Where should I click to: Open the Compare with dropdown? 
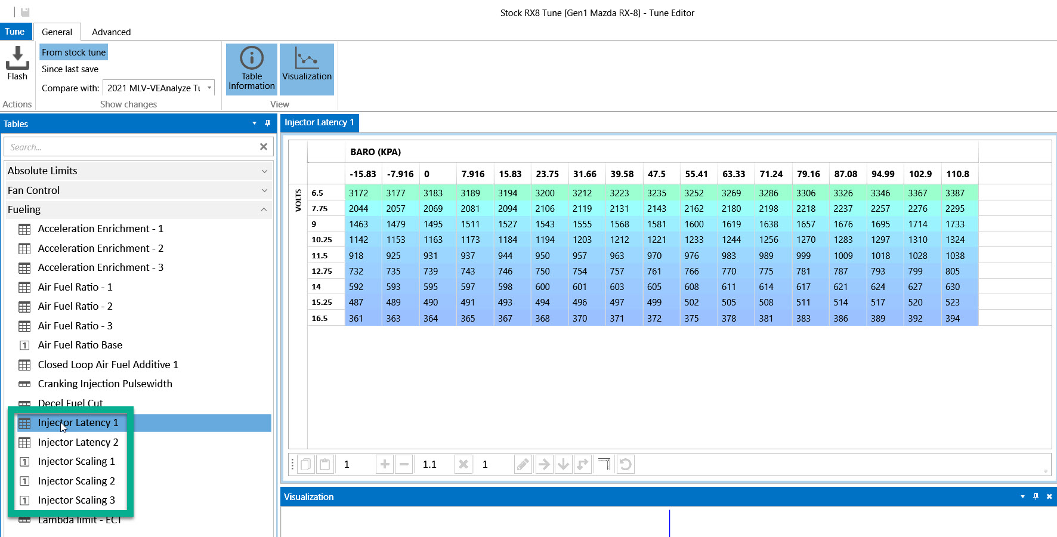coord(209,88)
